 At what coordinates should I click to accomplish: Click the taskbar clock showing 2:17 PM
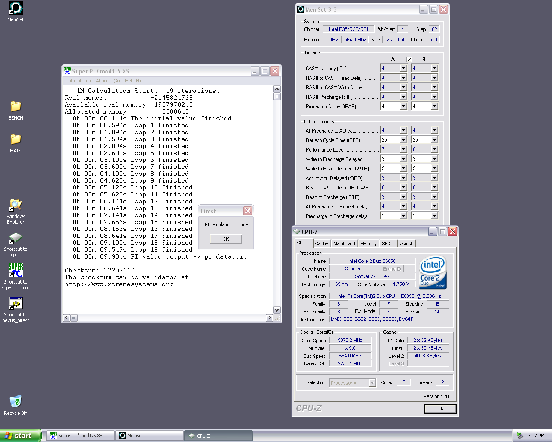[536, 436]
